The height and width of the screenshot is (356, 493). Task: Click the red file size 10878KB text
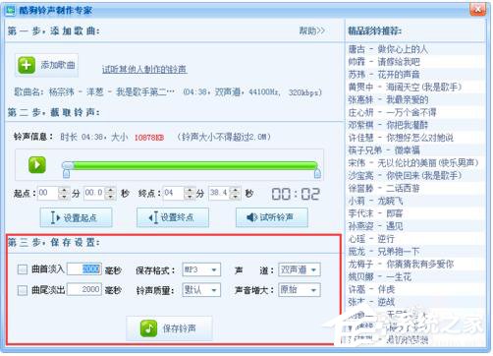tap(149, 138)
